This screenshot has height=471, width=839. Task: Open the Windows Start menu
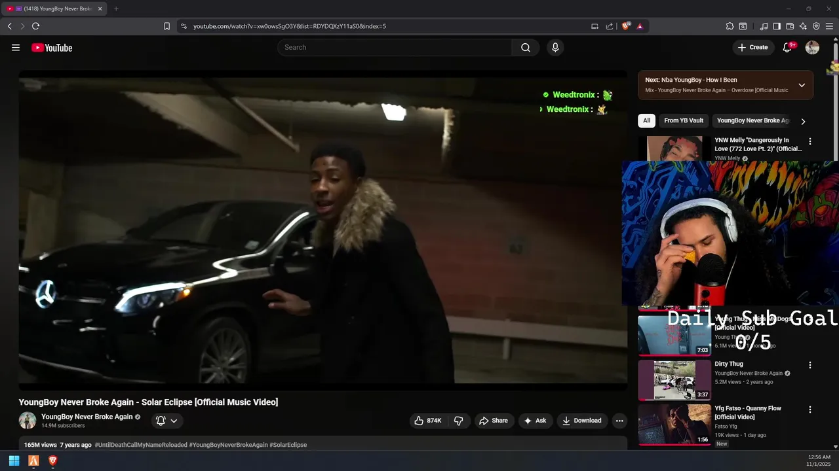coord(14,461)
